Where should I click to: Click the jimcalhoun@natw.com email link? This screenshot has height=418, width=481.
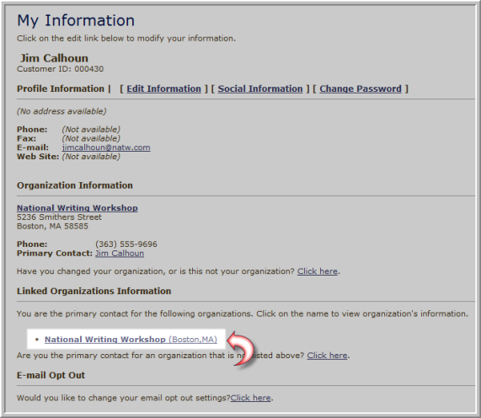coord(106,147)
